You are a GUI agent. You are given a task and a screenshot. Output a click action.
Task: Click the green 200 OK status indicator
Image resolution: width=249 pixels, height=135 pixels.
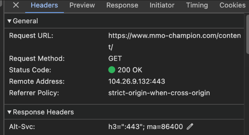click(111, 70)
